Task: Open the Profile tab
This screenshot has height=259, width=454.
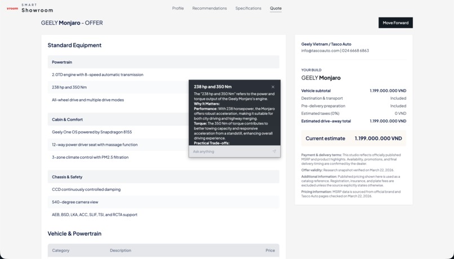Action: coord(178,8)
